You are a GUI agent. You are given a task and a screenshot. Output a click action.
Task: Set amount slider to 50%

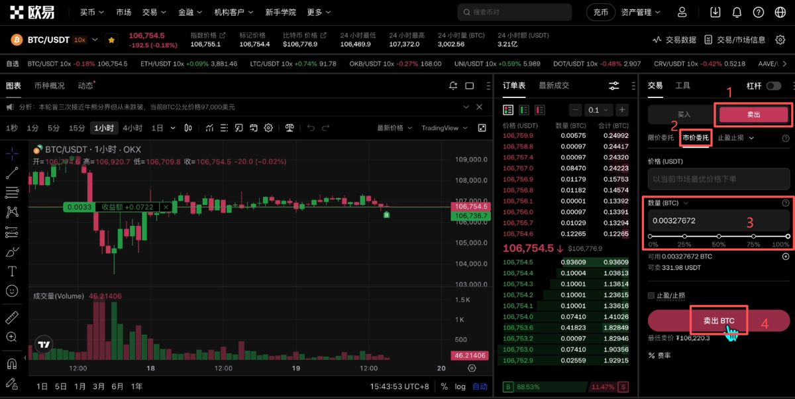tap(719, 237)
